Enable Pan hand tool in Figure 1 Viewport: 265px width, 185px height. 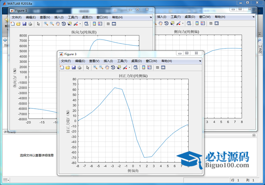tap(58, 24)
